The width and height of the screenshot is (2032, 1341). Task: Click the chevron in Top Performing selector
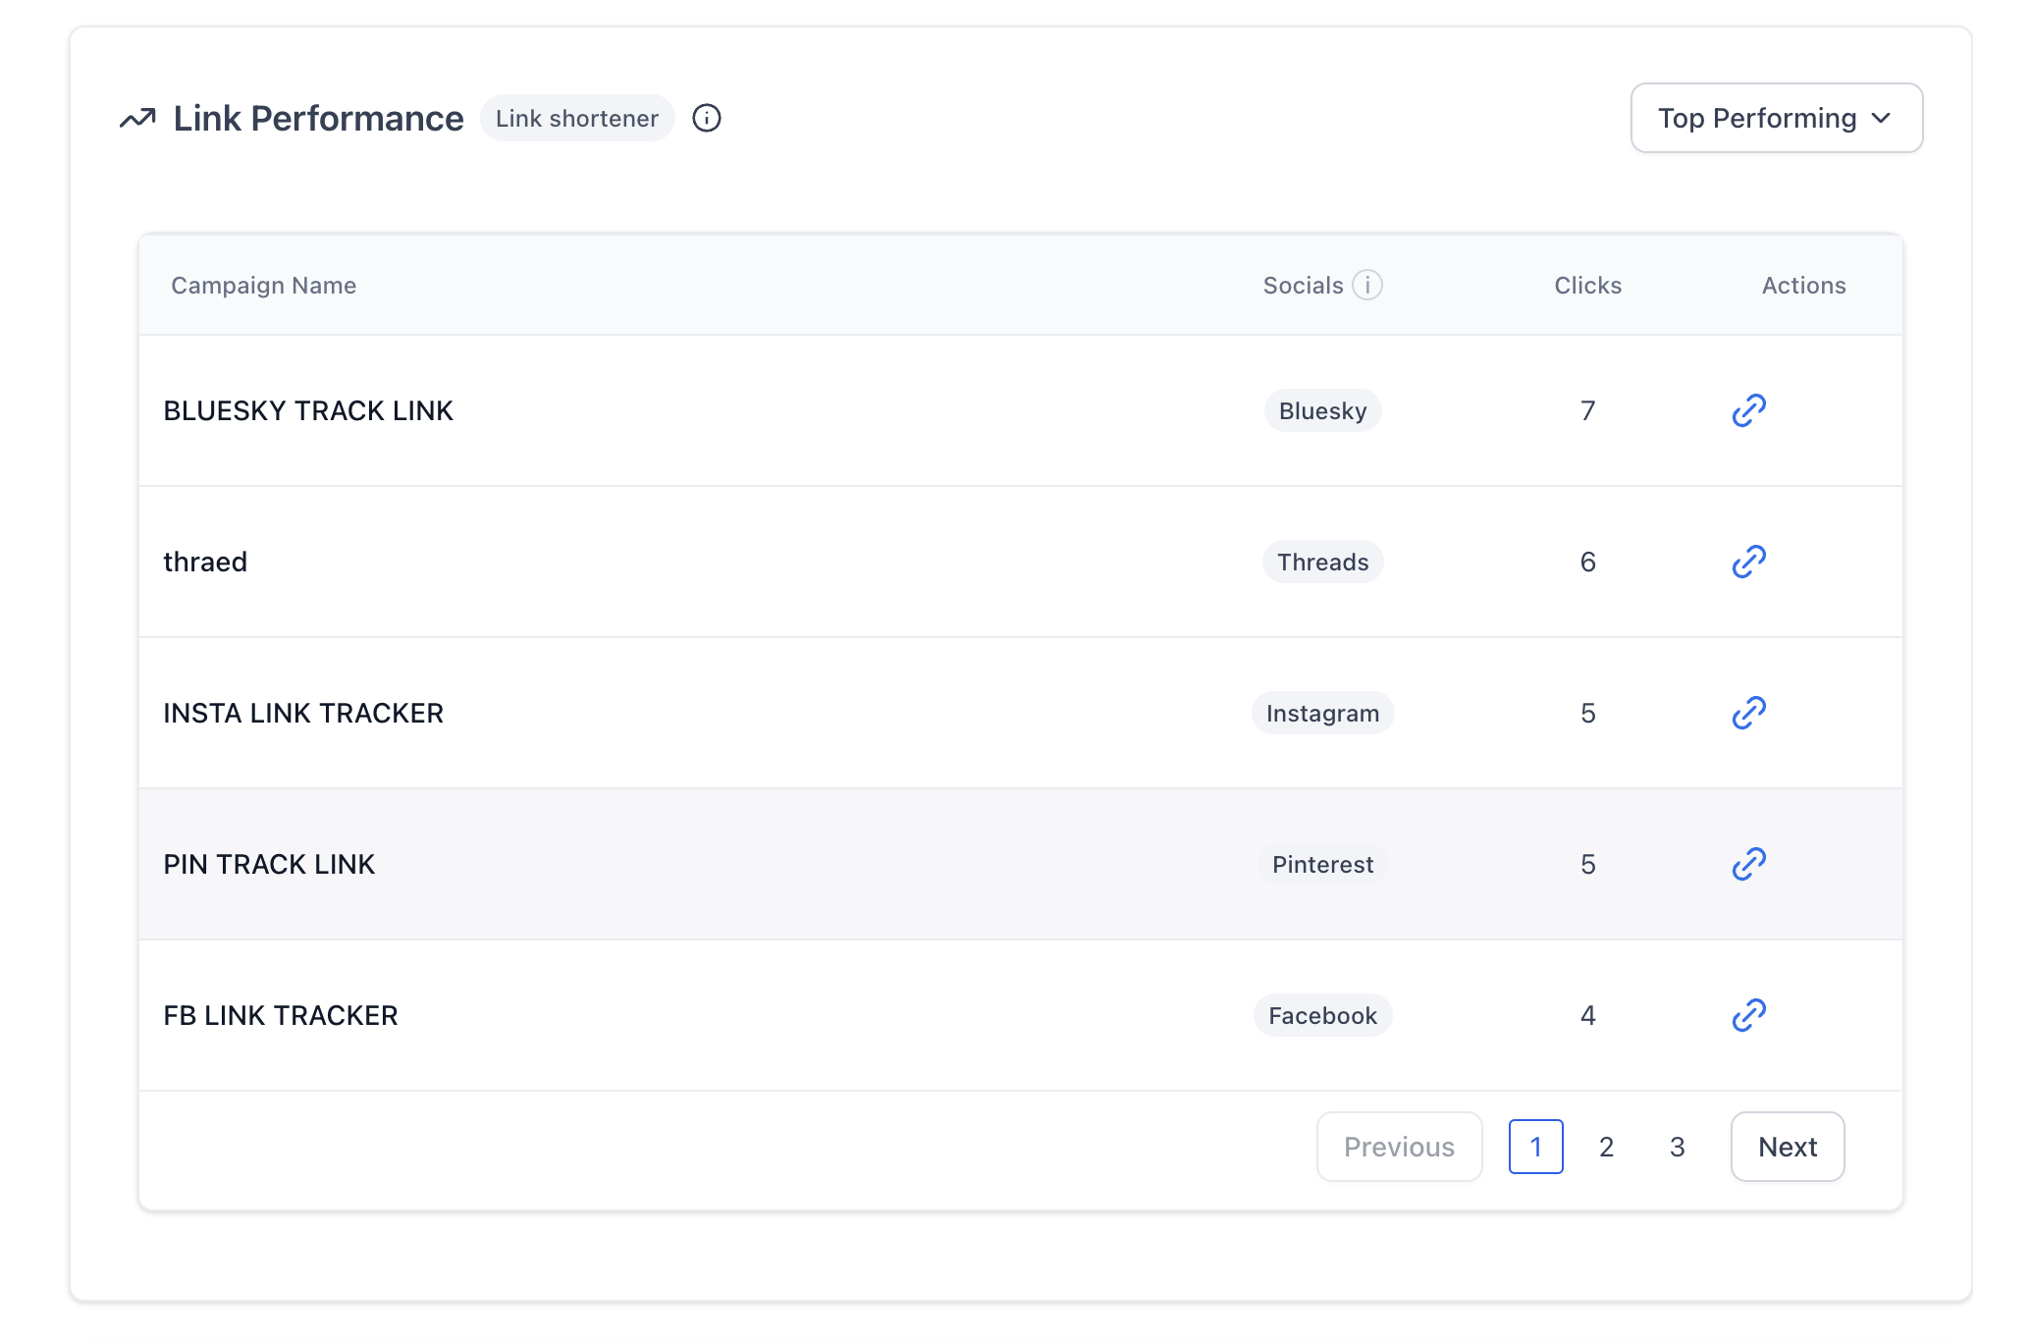1881,118
